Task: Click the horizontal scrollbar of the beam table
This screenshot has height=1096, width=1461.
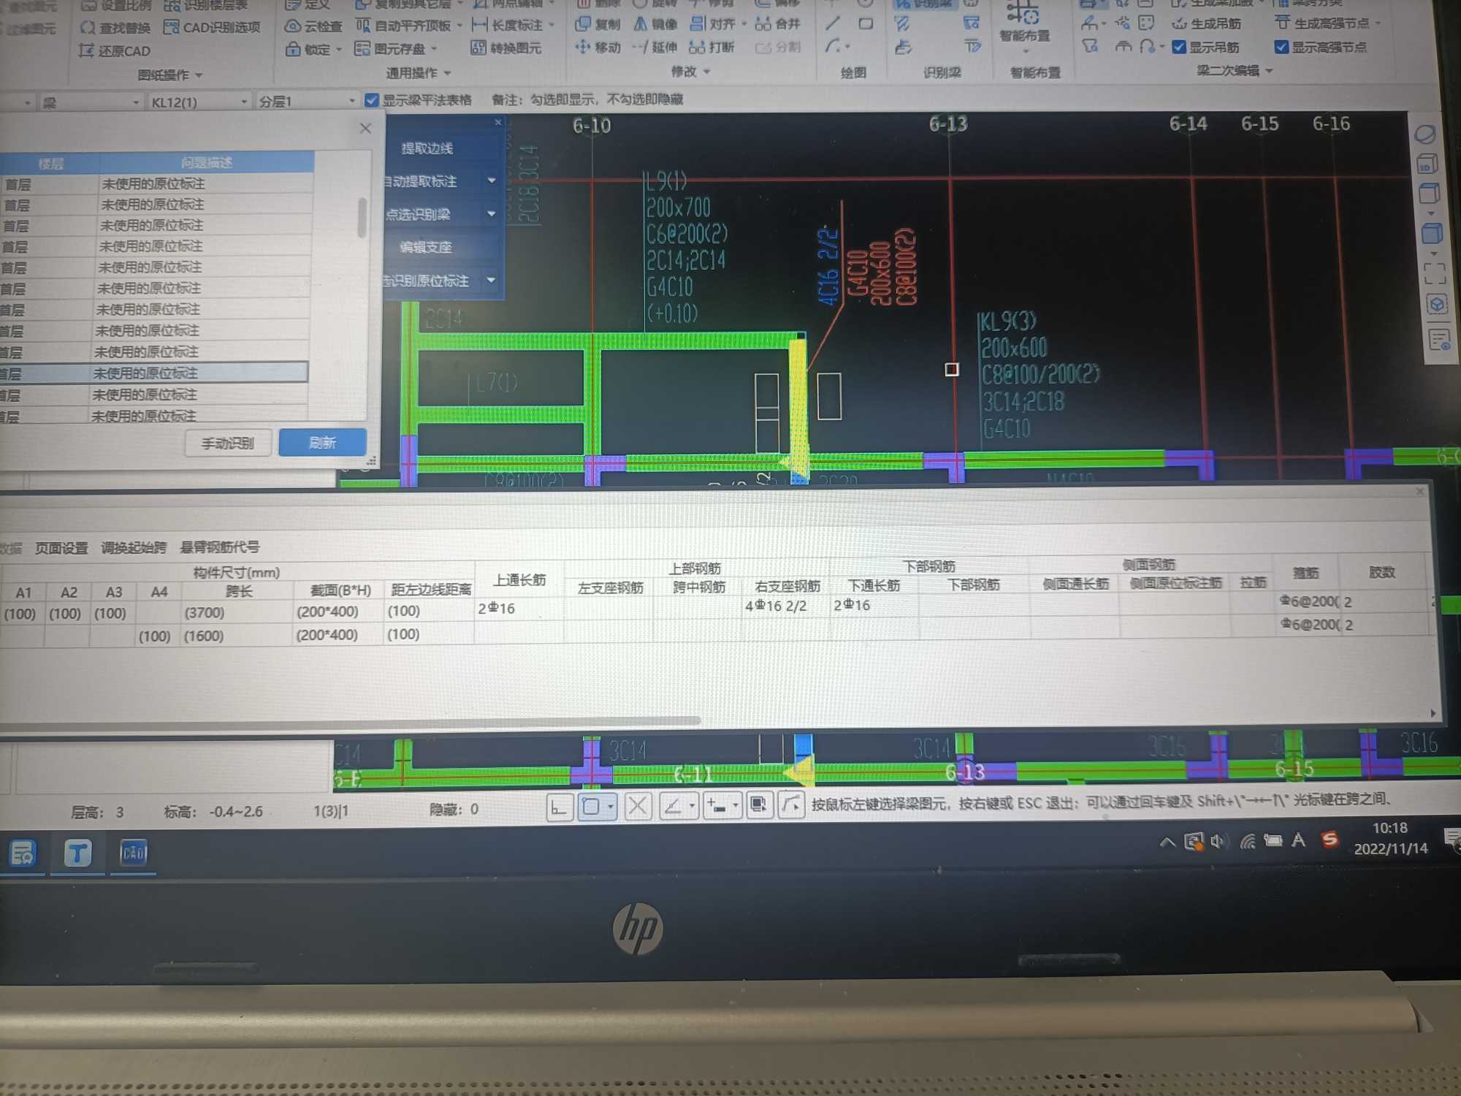Action: pos(349,722)
